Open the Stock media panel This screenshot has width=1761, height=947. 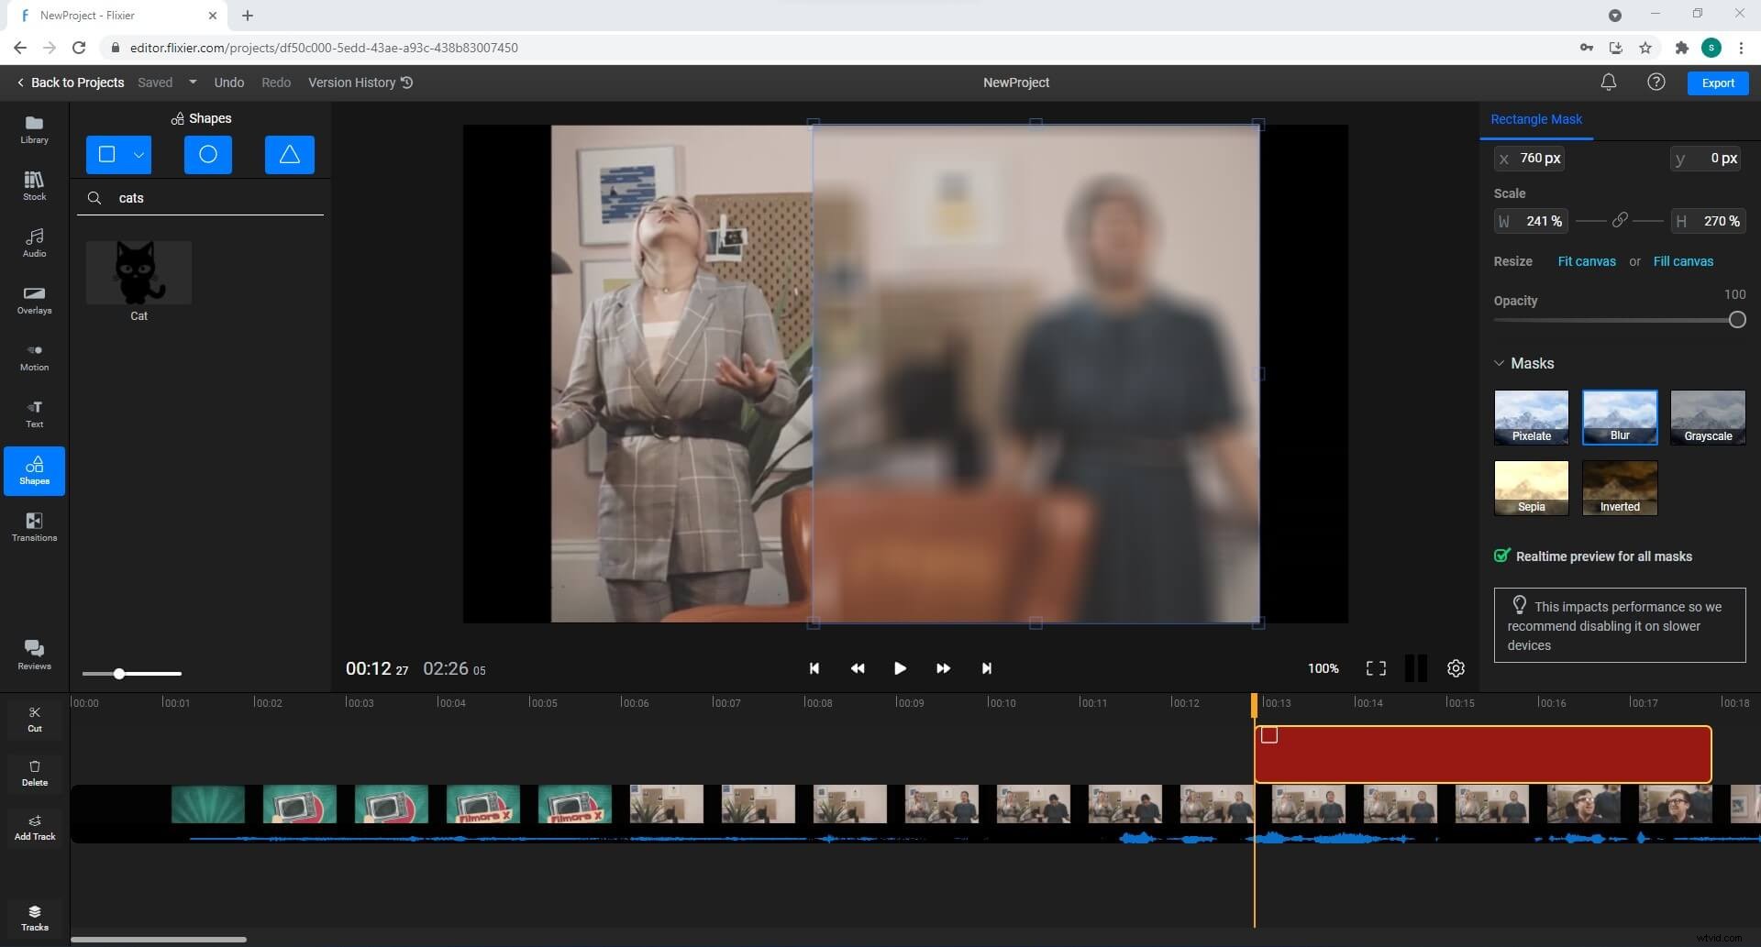point(34,186)
